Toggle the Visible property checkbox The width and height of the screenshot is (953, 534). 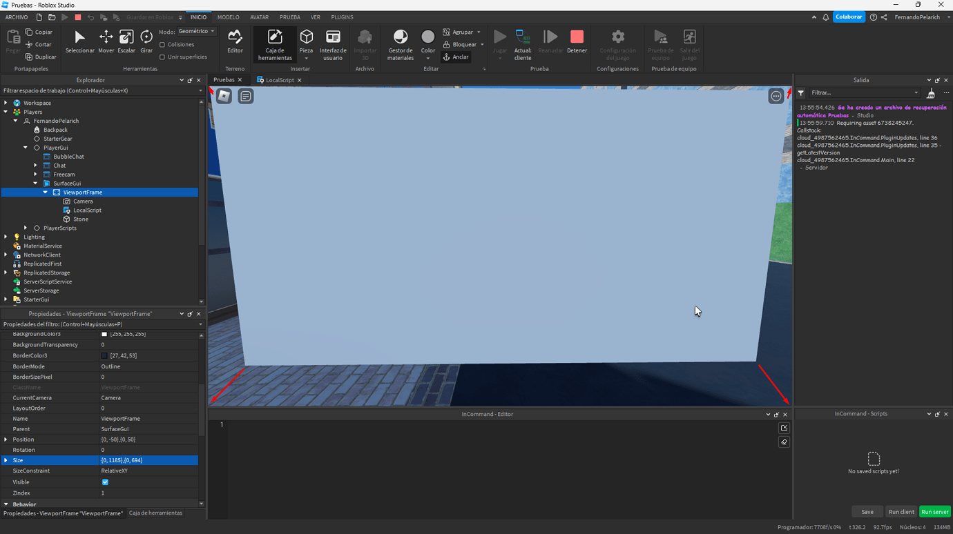coord(105,482)
